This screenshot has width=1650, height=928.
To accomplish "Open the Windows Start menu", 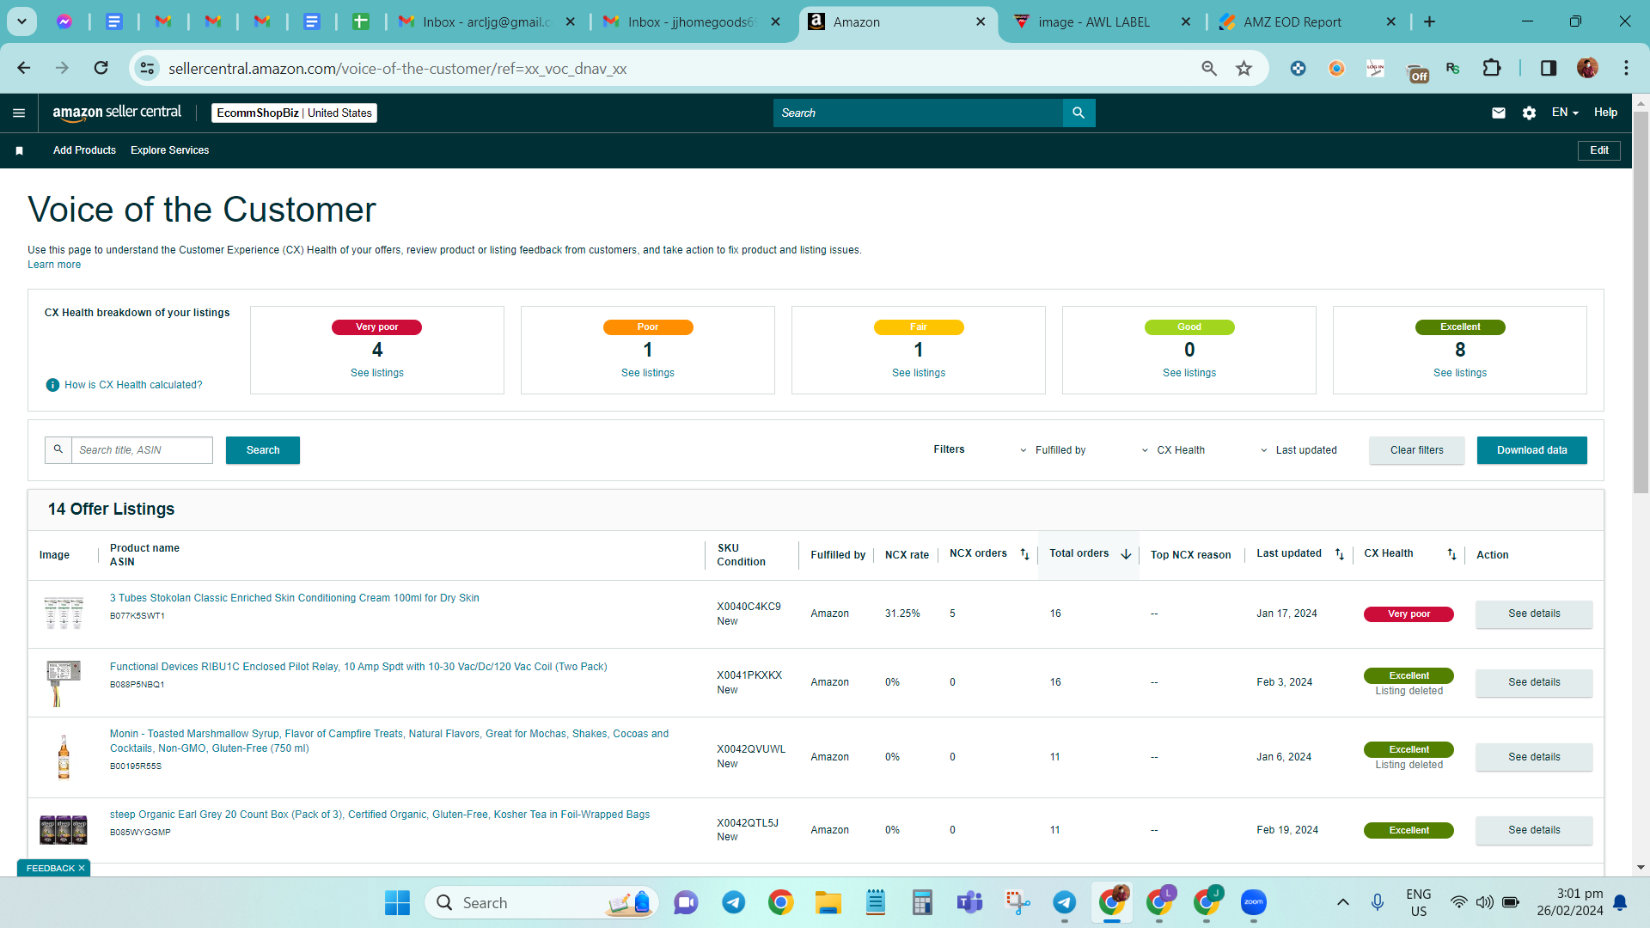I will pos(397,902).
